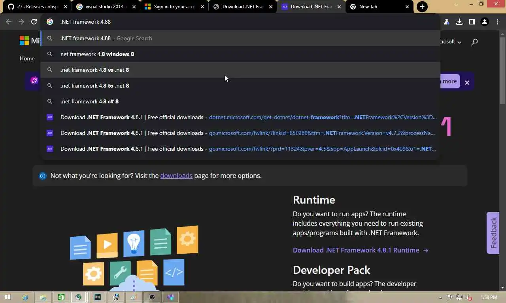
Task: Open suggestion with linkid=850289 URL
Action: 240,133
